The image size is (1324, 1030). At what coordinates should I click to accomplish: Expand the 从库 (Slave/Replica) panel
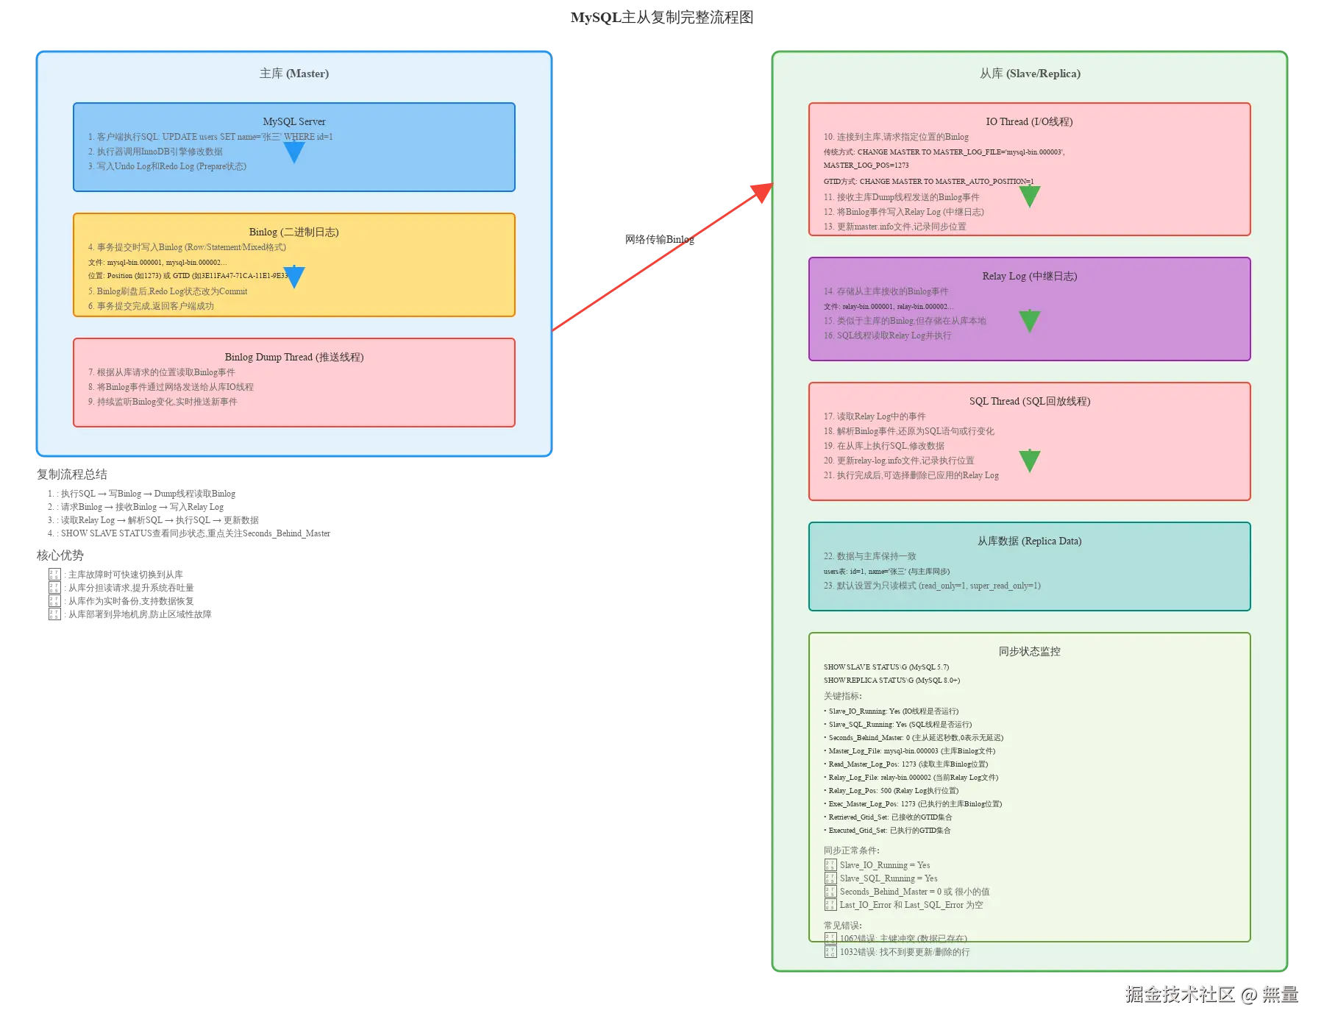pos(1029,74)
